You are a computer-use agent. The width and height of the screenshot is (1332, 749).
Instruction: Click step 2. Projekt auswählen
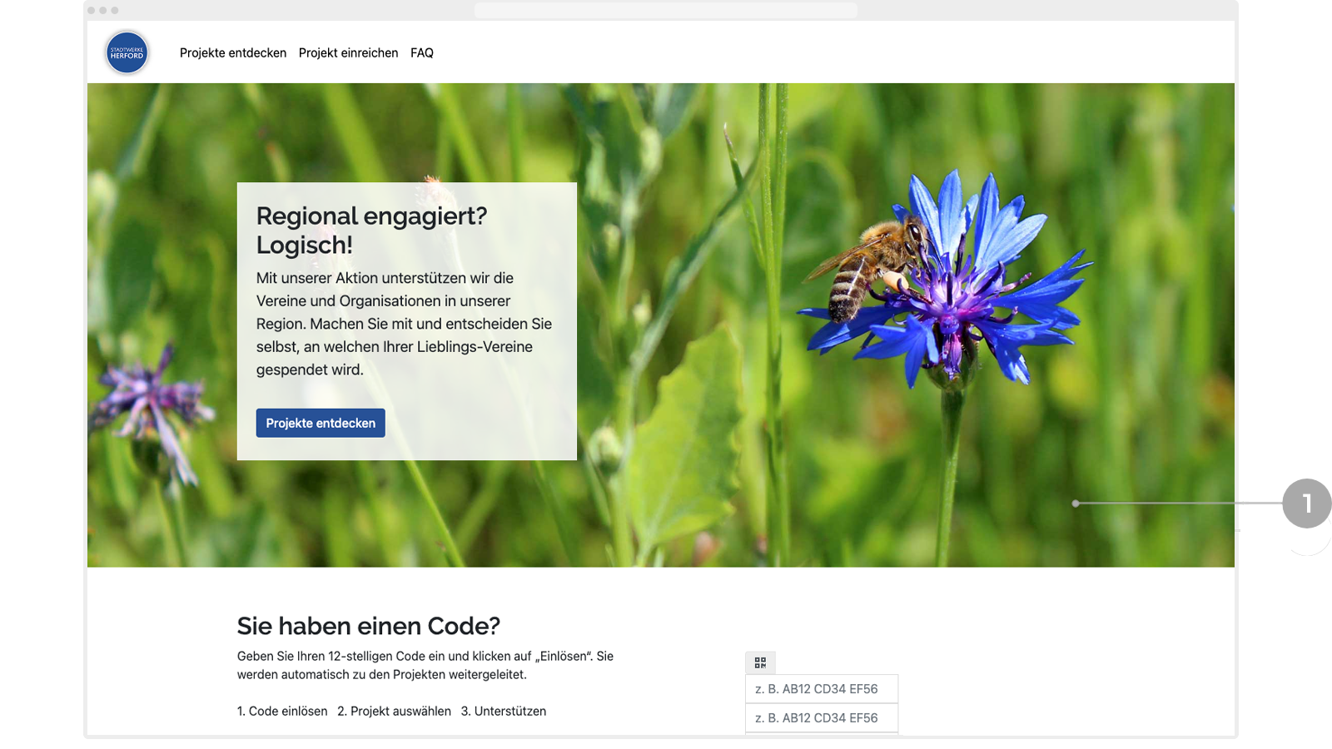[x=395, y=711]
